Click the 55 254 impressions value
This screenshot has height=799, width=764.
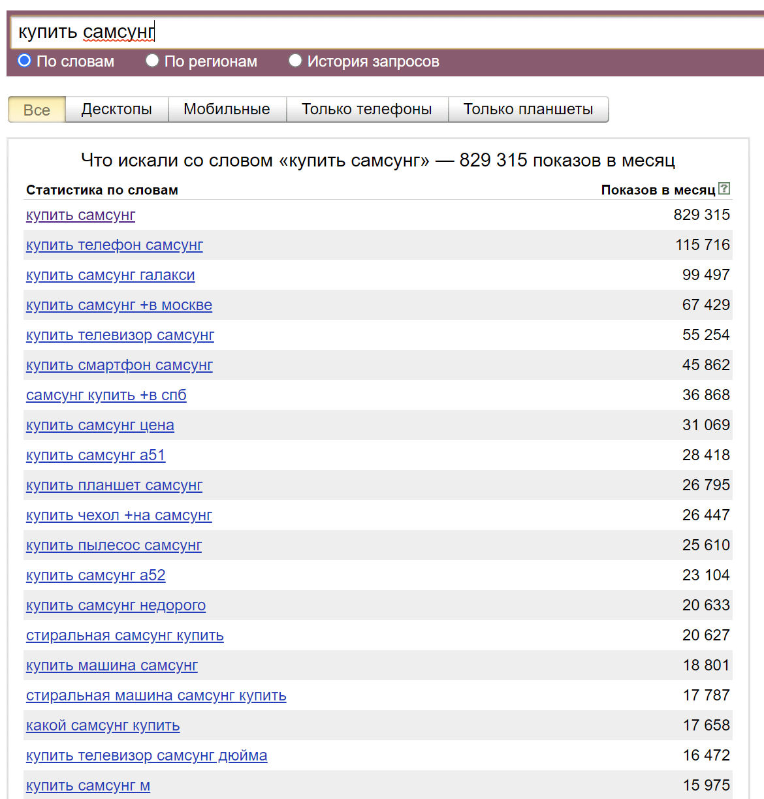706,335
